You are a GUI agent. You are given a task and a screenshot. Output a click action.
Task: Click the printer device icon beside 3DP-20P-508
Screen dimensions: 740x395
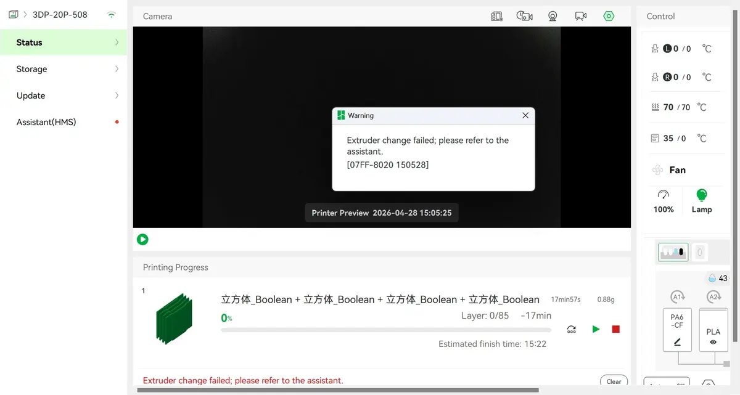(13, 14)
